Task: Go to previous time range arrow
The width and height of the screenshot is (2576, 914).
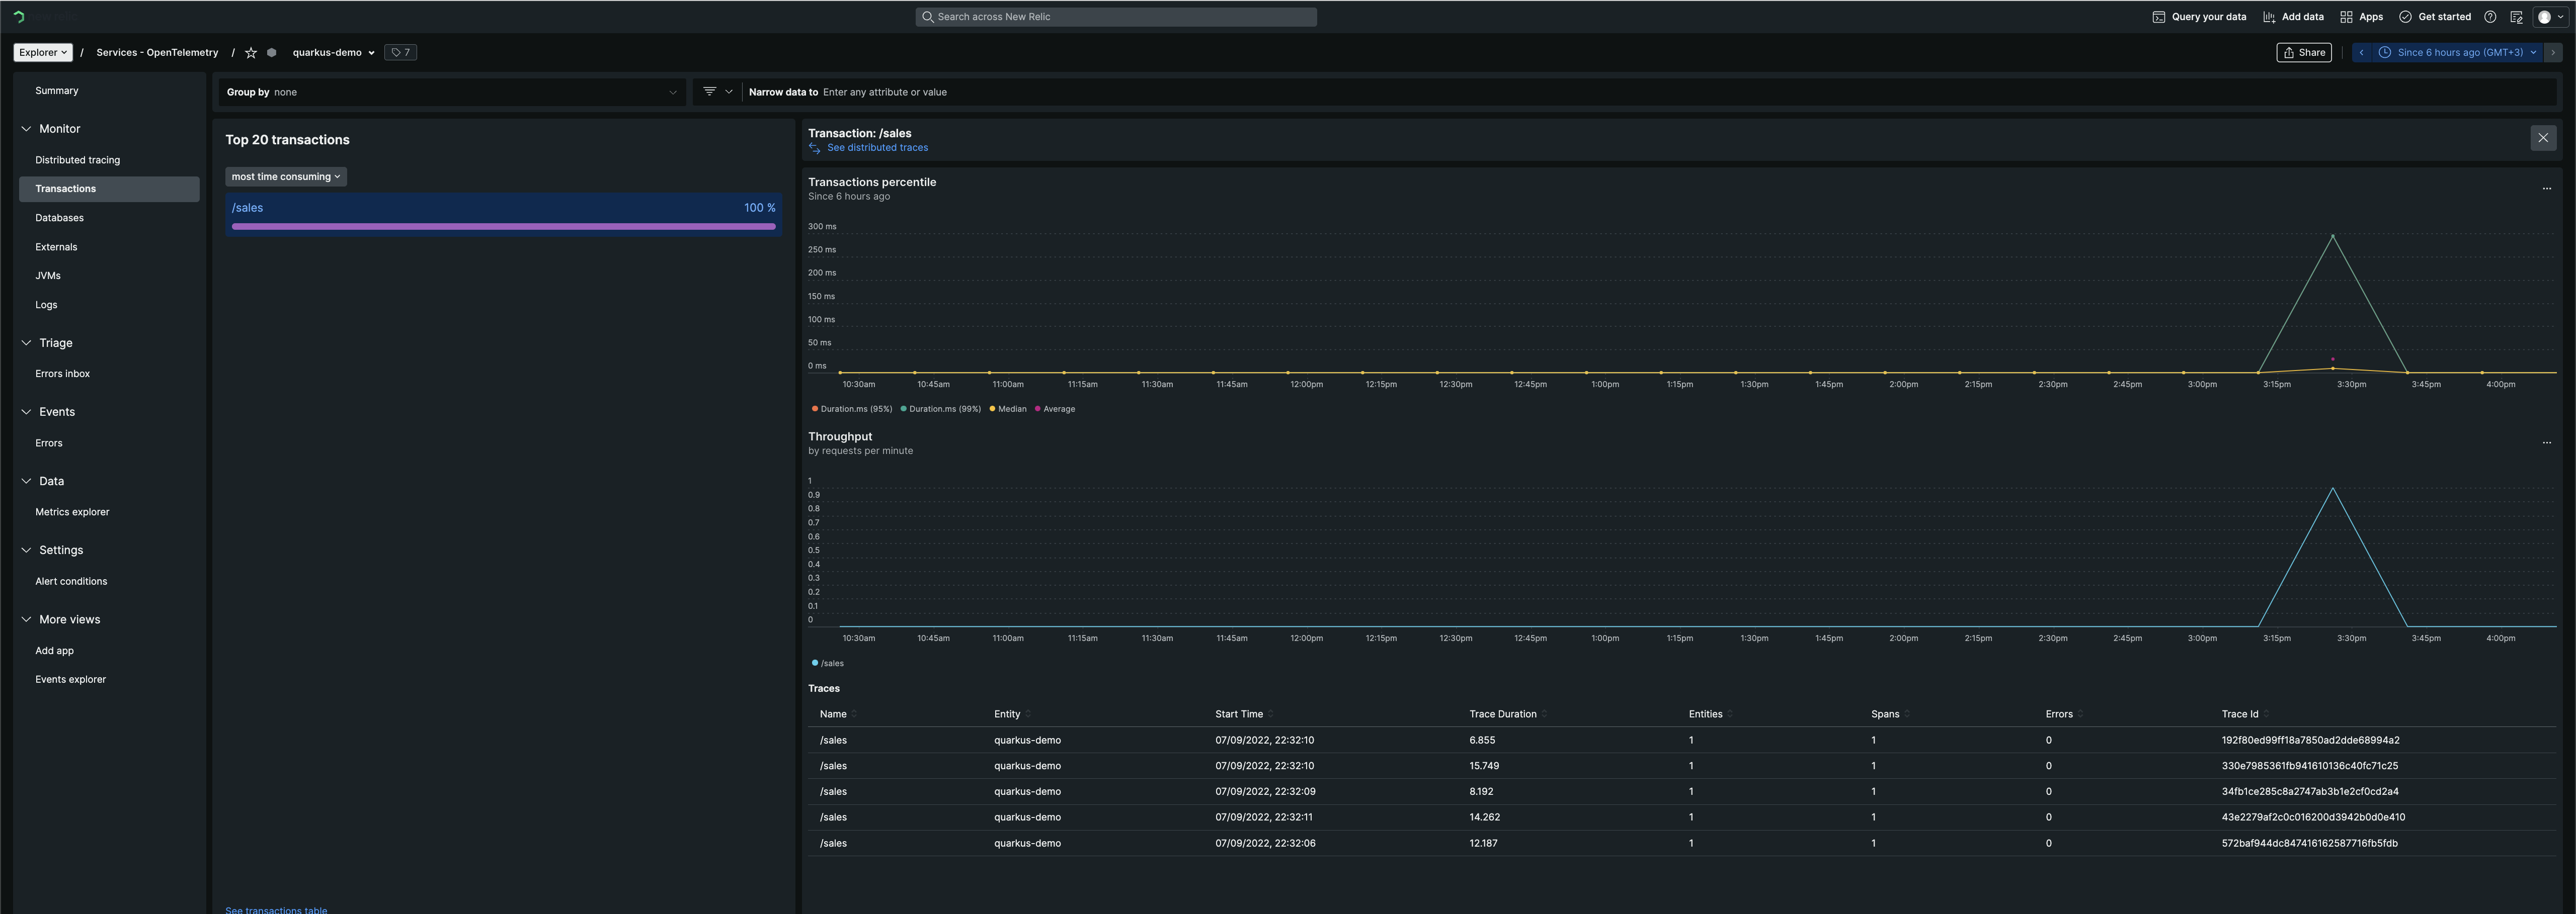Action: (x=2362, y=53)
